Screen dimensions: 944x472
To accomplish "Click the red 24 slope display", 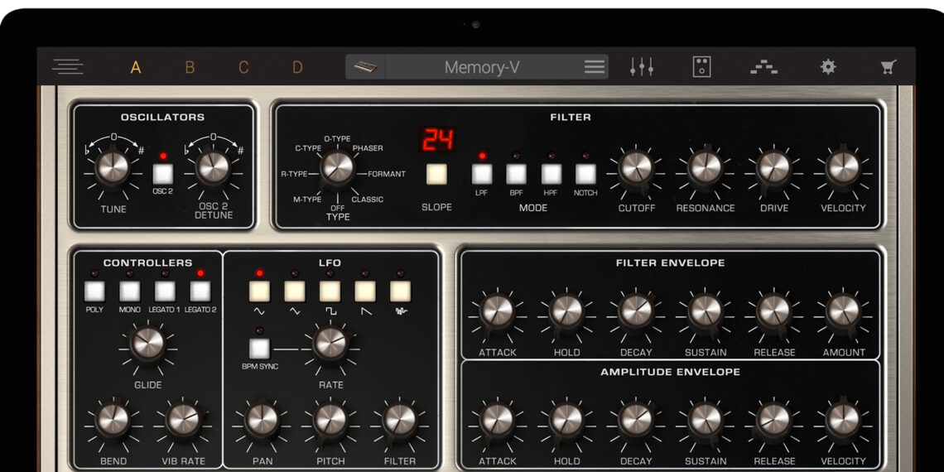I will 436,140.
